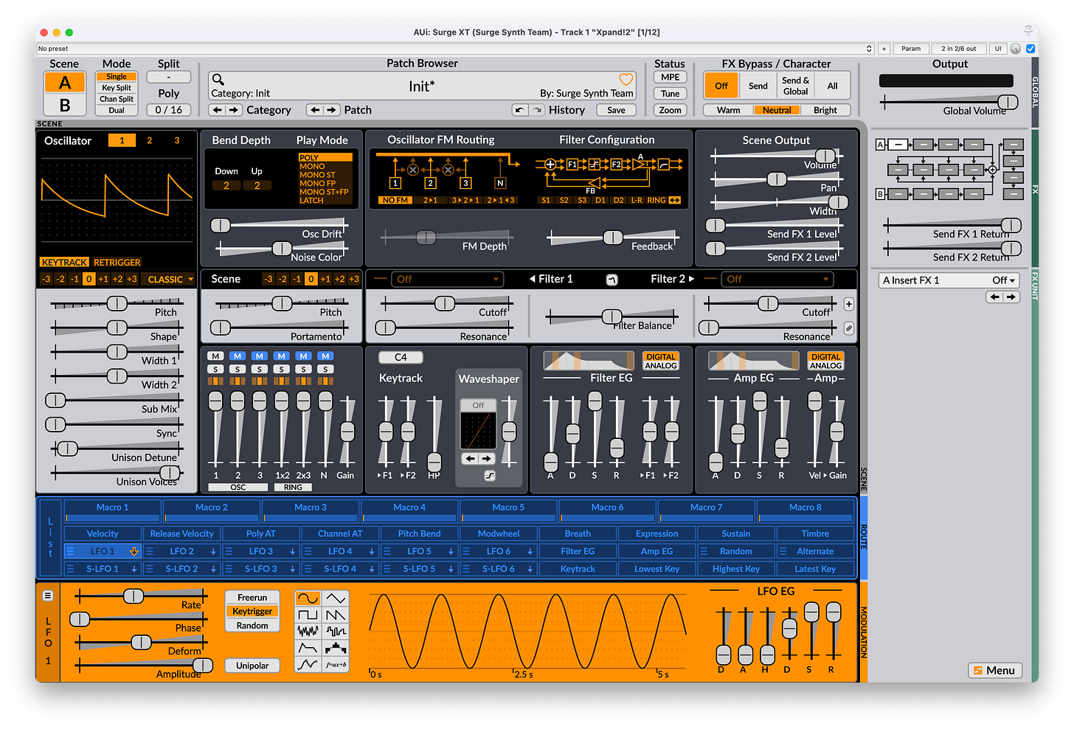Select the step sequencer LFO shape

[336, 648]
